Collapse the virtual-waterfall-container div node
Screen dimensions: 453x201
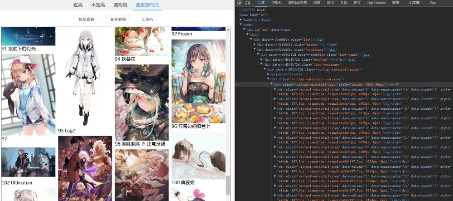click(268, 79)
